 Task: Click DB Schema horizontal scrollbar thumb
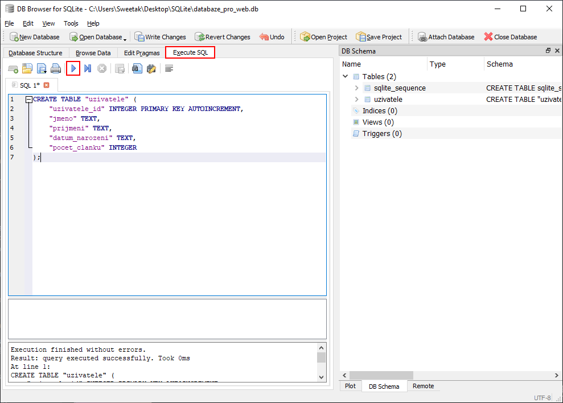pyautogui.click(x=381, y=375)
